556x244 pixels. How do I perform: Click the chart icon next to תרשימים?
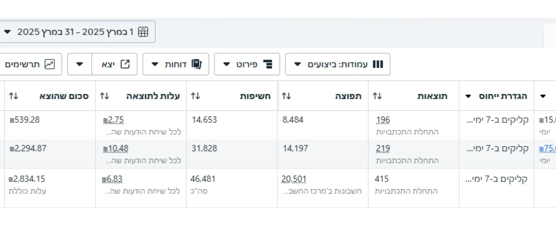coord(50,64)
